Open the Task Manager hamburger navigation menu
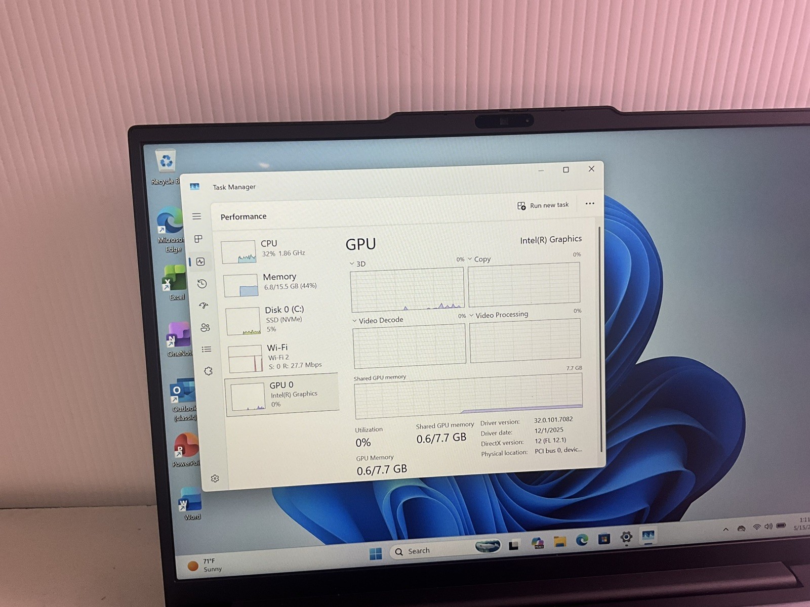The width and height of the screenshot is (810, 607). pos(196,216)
